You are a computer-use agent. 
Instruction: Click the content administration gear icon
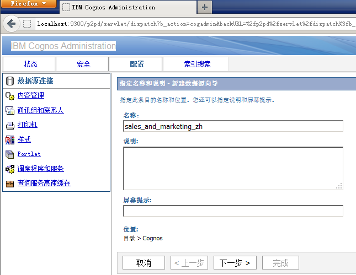point(10,96)
